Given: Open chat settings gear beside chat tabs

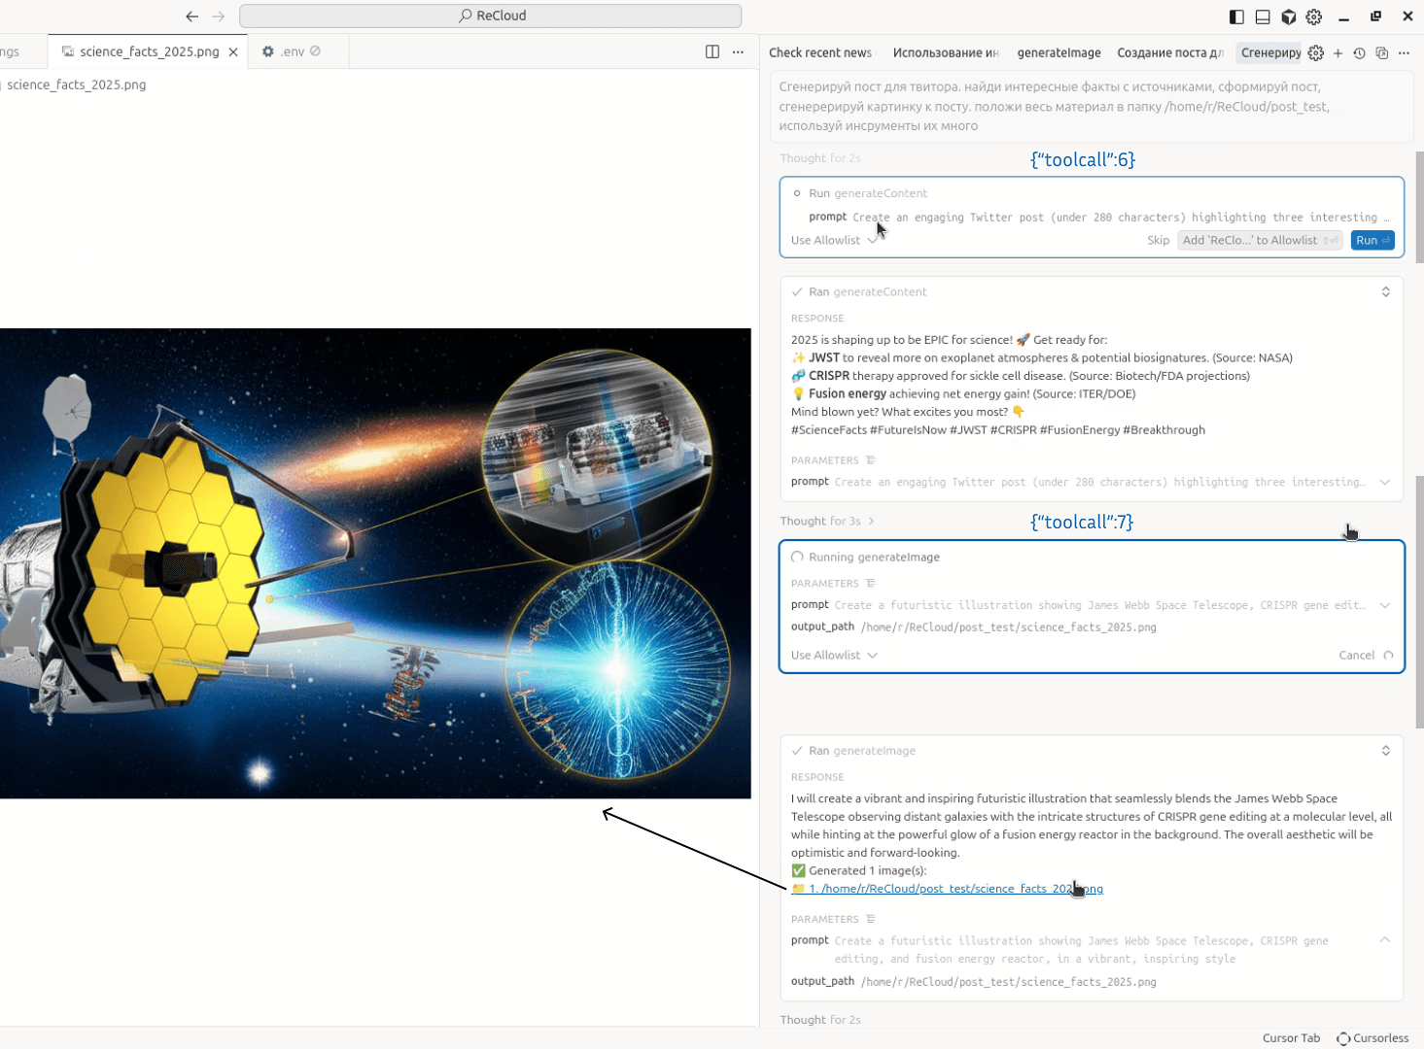Looking at the screenshot, I should tap(1316, 53).
